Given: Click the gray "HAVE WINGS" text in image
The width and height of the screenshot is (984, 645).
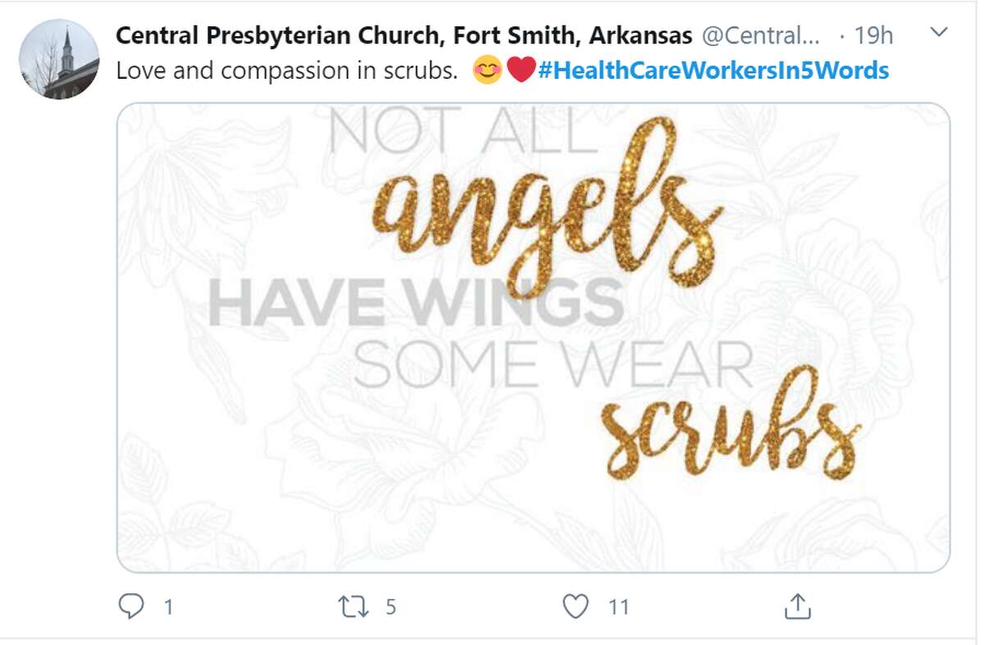Looking at the screenshot, I should (x=417, y=302).
